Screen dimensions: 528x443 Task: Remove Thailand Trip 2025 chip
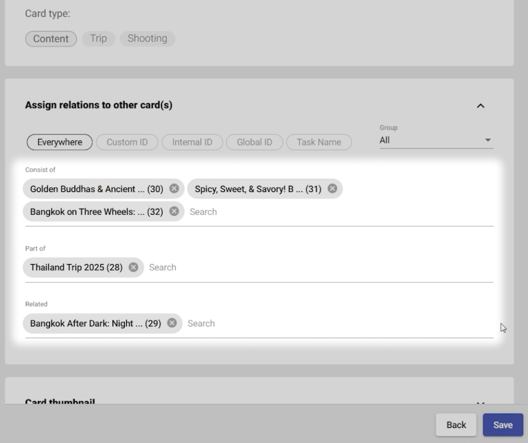click(133, 267)
